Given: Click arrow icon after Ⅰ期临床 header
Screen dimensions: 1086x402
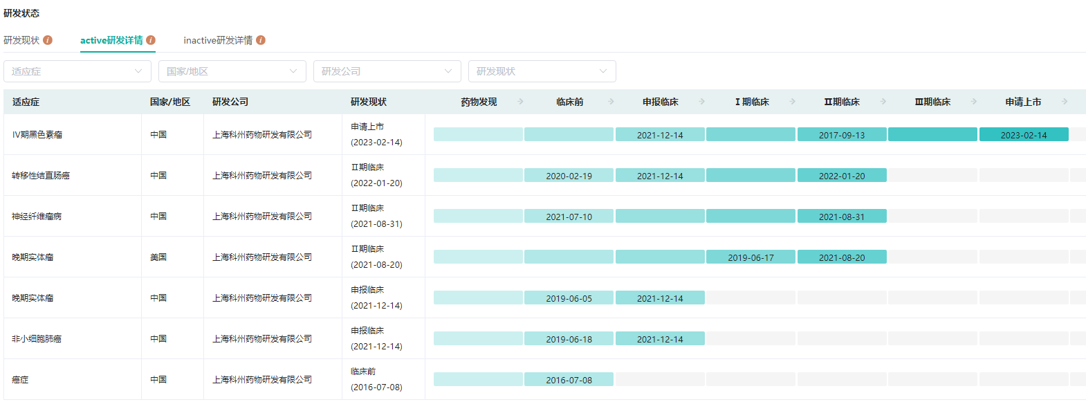Looking at the screenshot, I should [792, 102].
